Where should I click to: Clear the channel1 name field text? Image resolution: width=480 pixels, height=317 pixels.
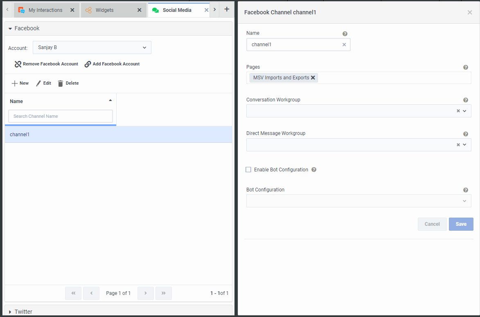tap(344, 45)
